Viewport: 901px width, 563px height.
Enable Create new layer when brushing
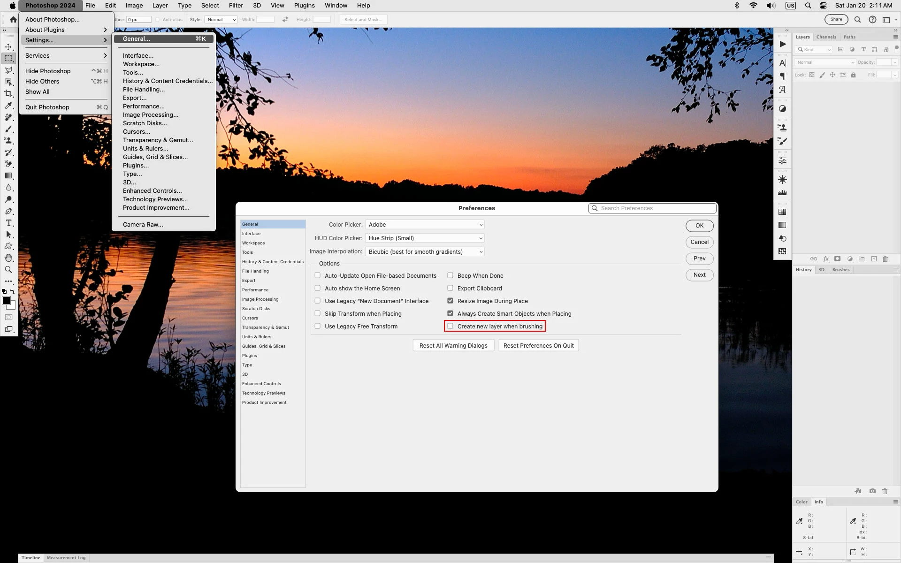click(450, 326)
